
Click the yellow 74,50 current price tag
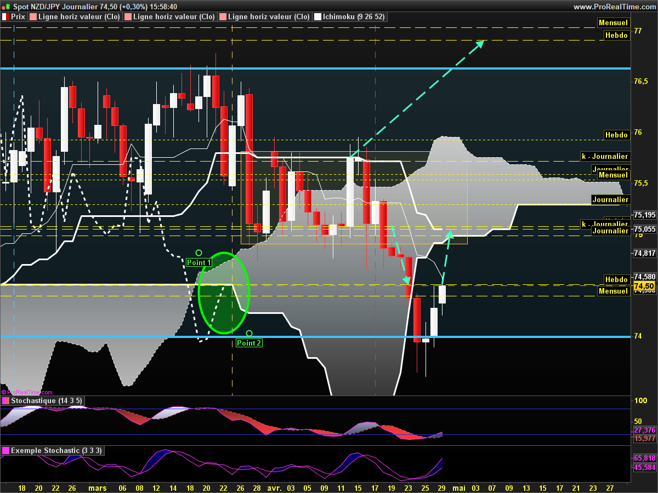tap(644, 286)
